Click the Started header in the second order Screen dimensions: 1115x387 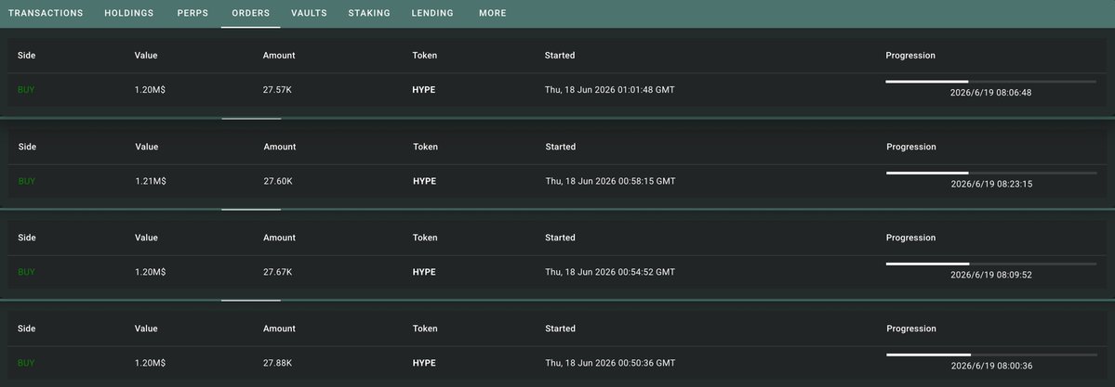pos(561,147)
